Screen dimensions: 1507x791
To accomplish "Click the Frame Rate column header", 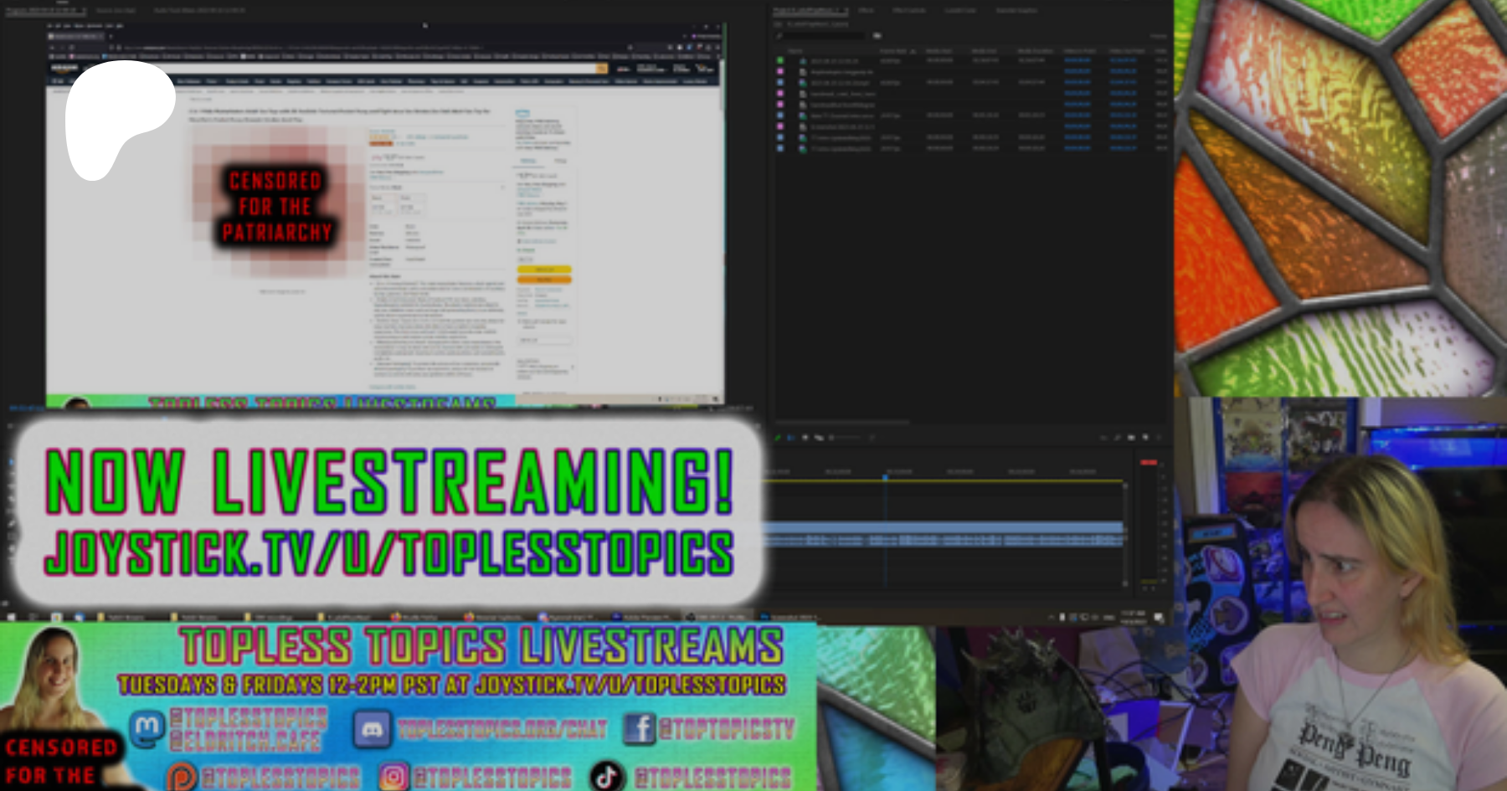I will click(x=892, y=51).
